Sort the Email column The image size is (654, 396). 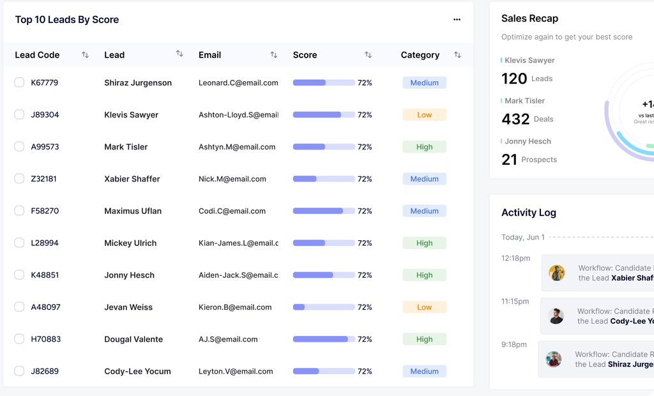(274, 55)
